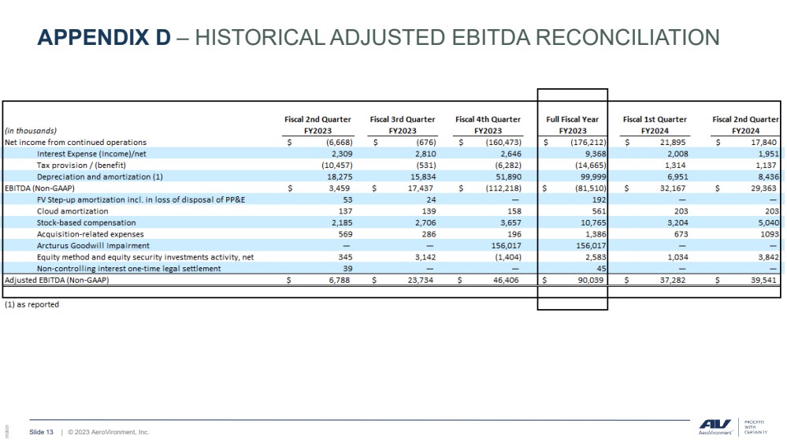The width and height of the screenshot is (787, 443).
Task: Click the Full Fiscal Year Adjusted EBITDA value 90,039
Action: point(586,281)
